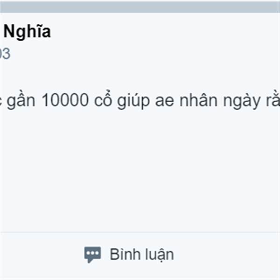Click the word giúp in the post

133,101
